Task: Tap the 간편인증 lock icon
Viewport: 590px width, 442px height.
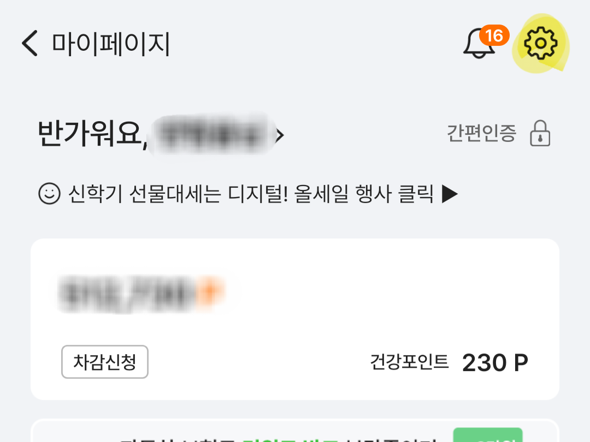Action: 540,133
